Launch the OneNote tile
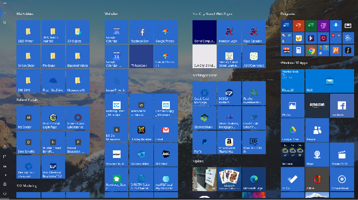The height and width of the screenshot is (200, 358). (323, 26)
